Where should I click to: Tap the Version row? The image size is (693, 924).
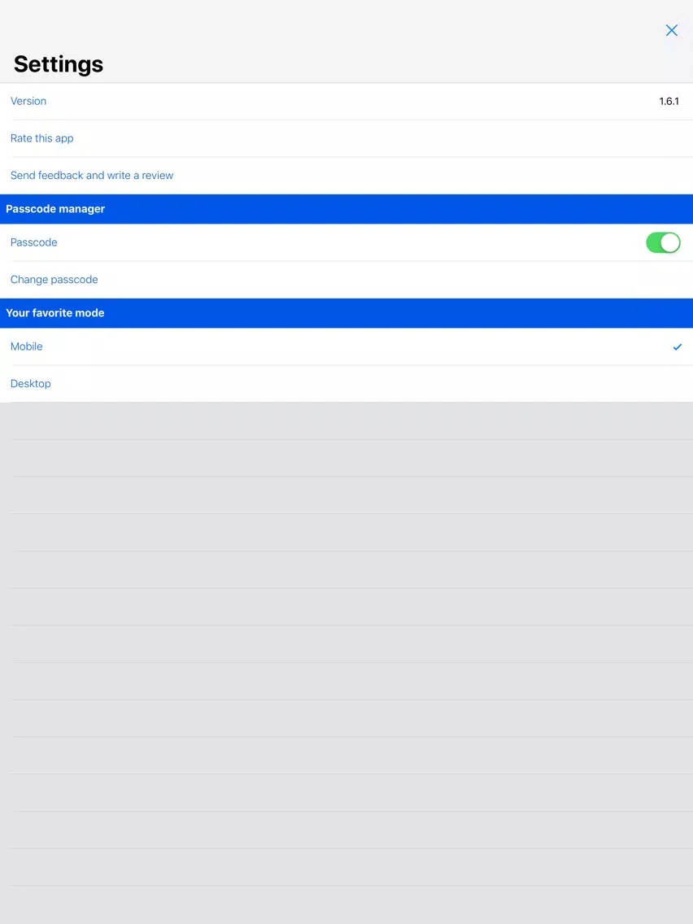click(346, 102)
